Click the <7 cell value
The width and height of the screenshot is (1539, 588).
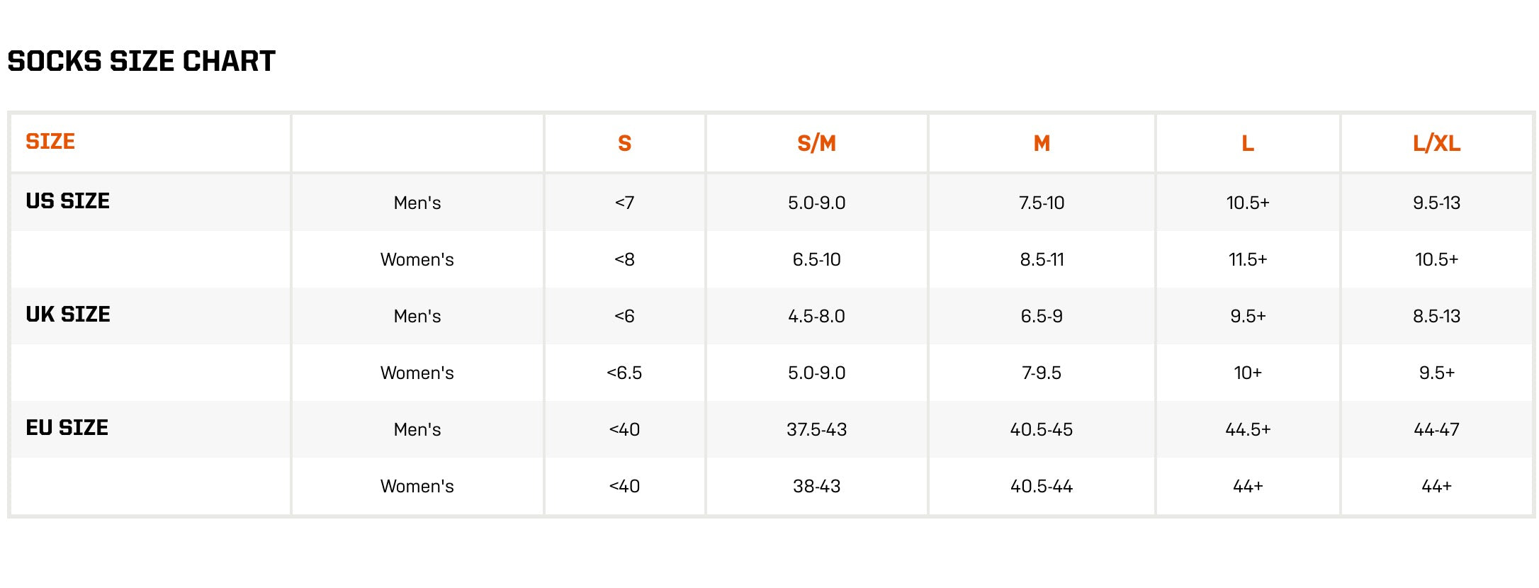[x=624, y=203]
